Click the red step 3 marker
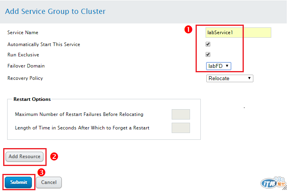Screen dimensions: 288x191 click(41, 172)
